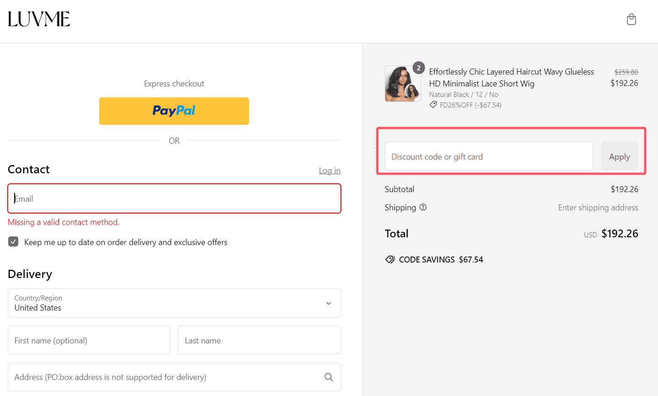Click the 'Express checkout' label
The width and height of the screenshot is (658, 396).
pos(174,84)
